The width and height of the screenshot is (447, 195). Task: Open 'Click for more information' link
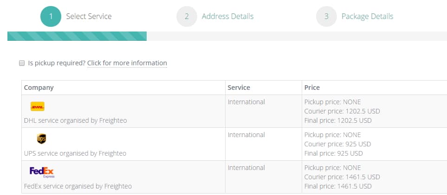127,63
